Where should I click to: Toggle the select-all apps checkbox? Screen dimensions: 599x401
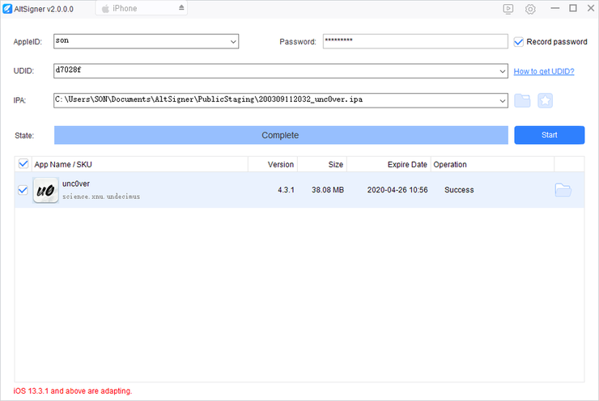pyautogui.click(x=23, y=163)
